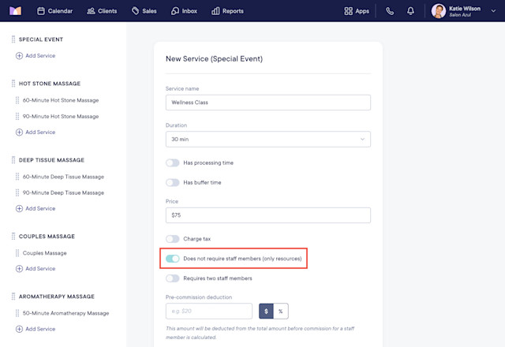Click the Hot Stone Massage category drag handle
The image size is (505, 347).
pos(13,84)
